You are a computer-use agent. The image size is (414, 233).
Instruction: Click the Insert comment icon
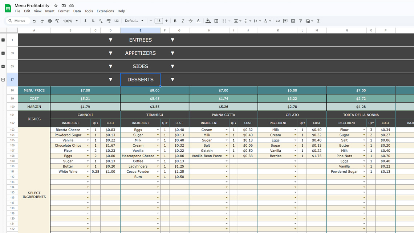point(285,21)
